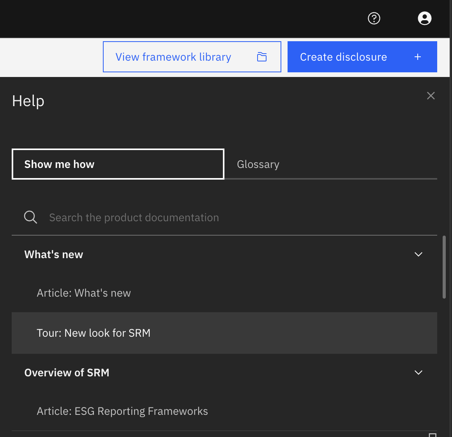Switch to the Glossary tab
The height and width of the screenshot is (437, 452).
(x=258, y=164)
